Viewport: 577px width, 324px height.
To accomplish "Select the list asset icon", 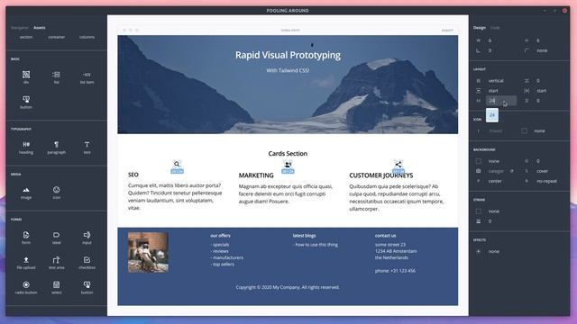I will [x=56, y=75].
